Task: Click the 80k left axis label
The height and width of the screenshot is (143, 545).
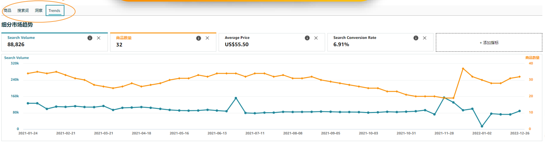Action: [x=16, y=112]
